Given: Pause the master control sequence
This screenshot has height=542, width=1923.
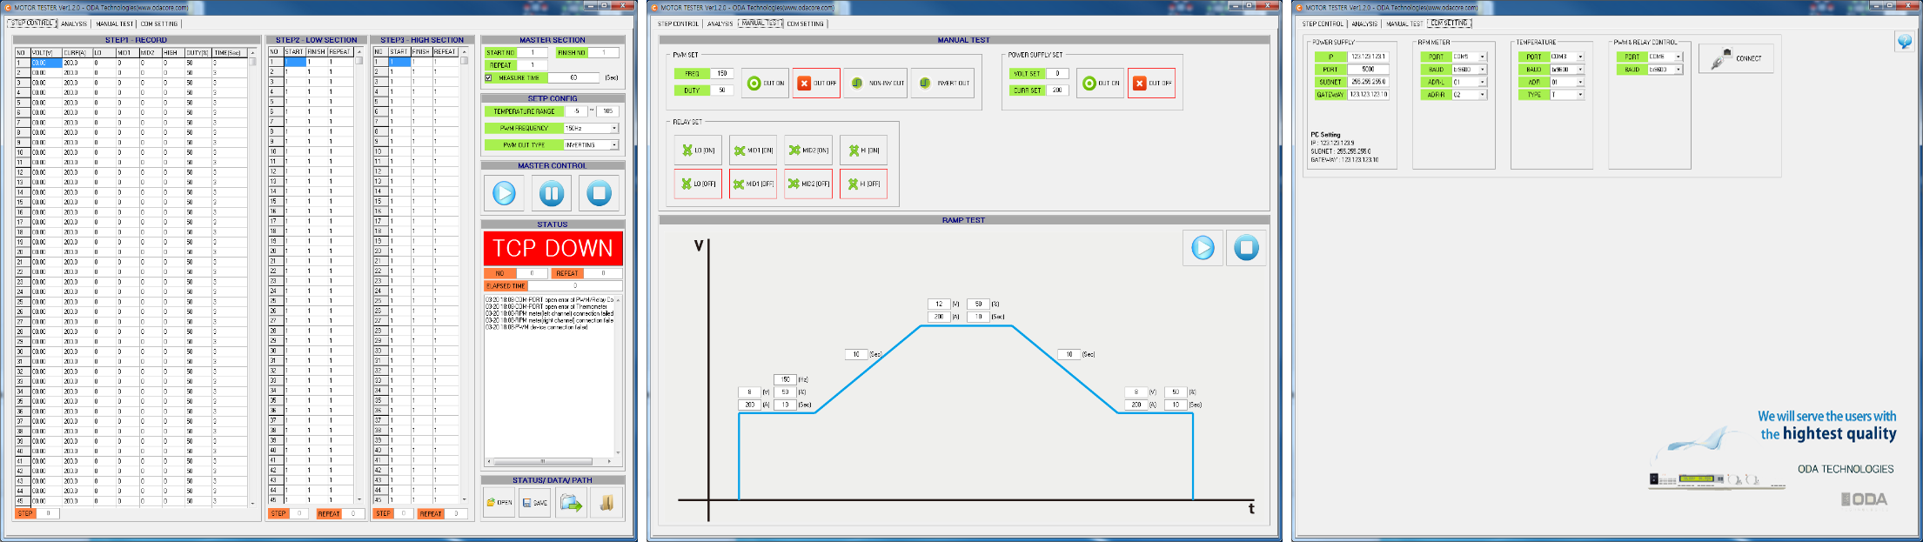Looking at the screenshot, I should click(x=552, y=193).
